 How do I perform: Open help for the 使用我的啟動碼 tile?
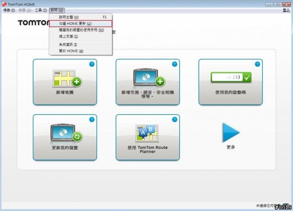pos(257,64)
